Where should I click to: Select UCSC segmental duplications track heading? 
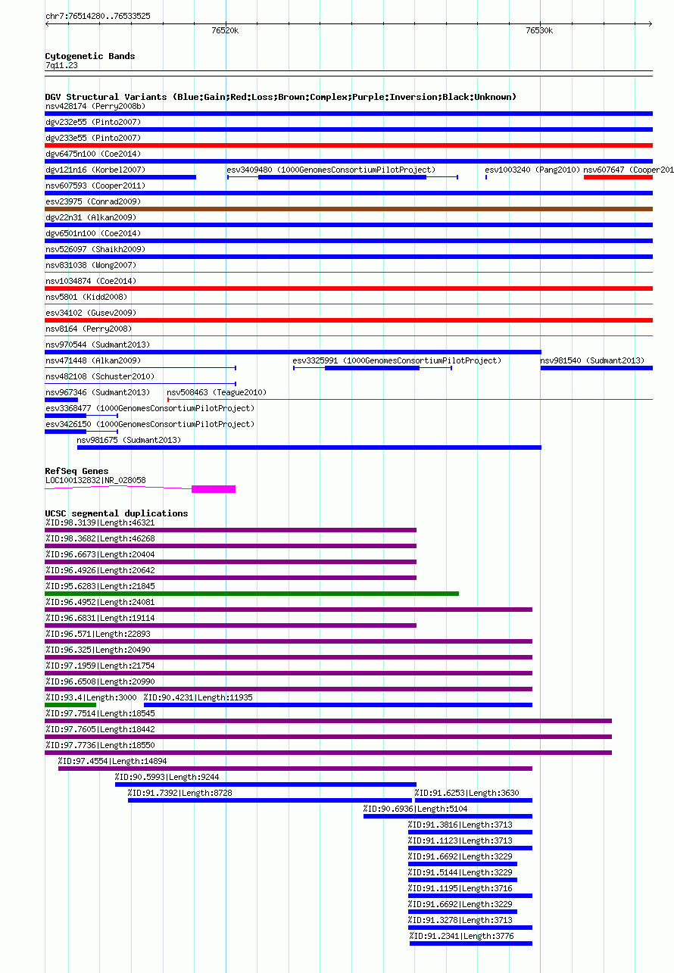click(117, 513)
